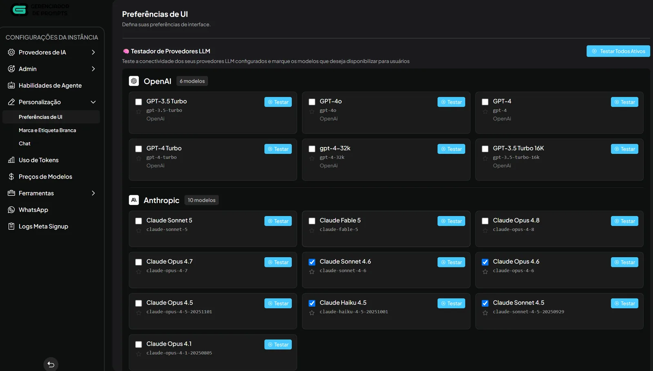The height and width of the screenshot is (371, 653).
Task: Expand the Admin submenu chevron
Action: (x=93, y=69)
